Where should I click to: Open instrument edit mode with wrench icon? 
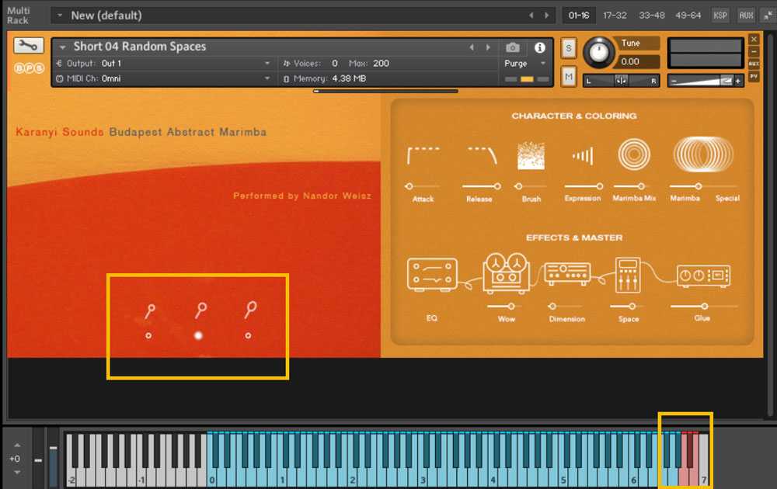point(28,46)
